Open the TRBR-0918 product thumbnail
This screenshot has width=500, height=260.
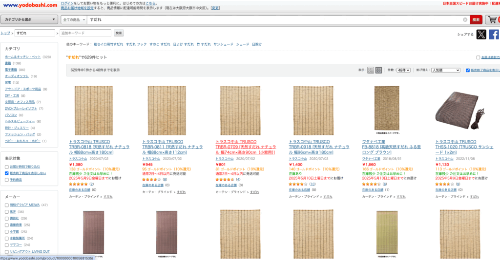click(x=313, y=111)
